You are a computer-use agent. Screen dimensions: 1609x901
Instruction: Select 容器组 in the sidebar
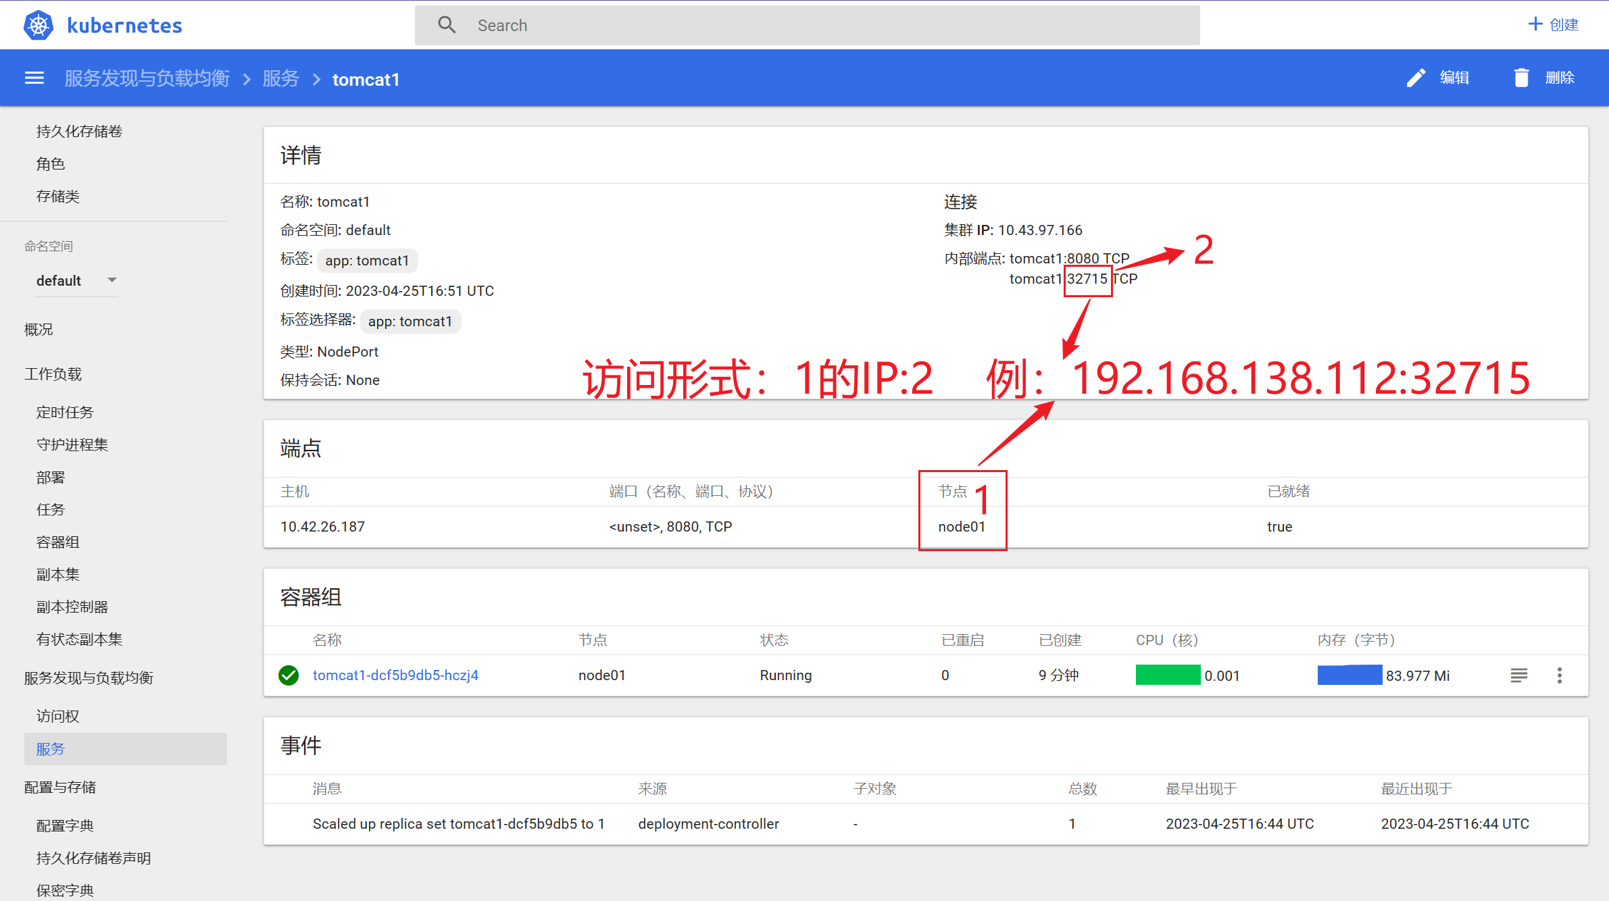click(58, 542)
